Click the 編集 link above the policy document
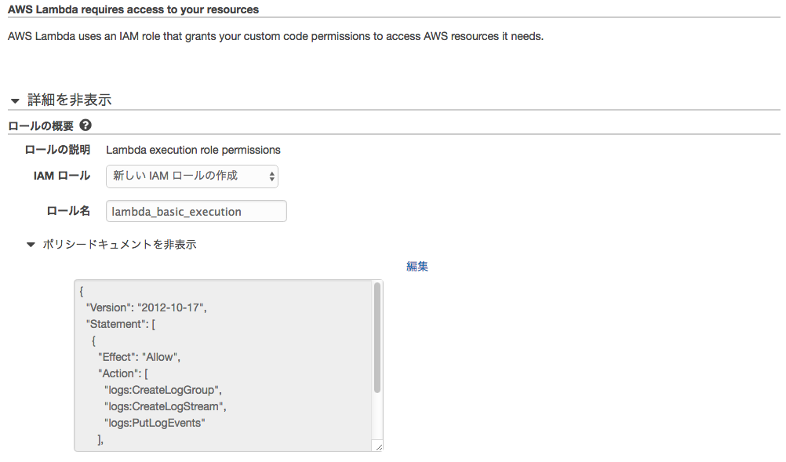This screenshot has width=786, height=462. click(x=417, y=266)
